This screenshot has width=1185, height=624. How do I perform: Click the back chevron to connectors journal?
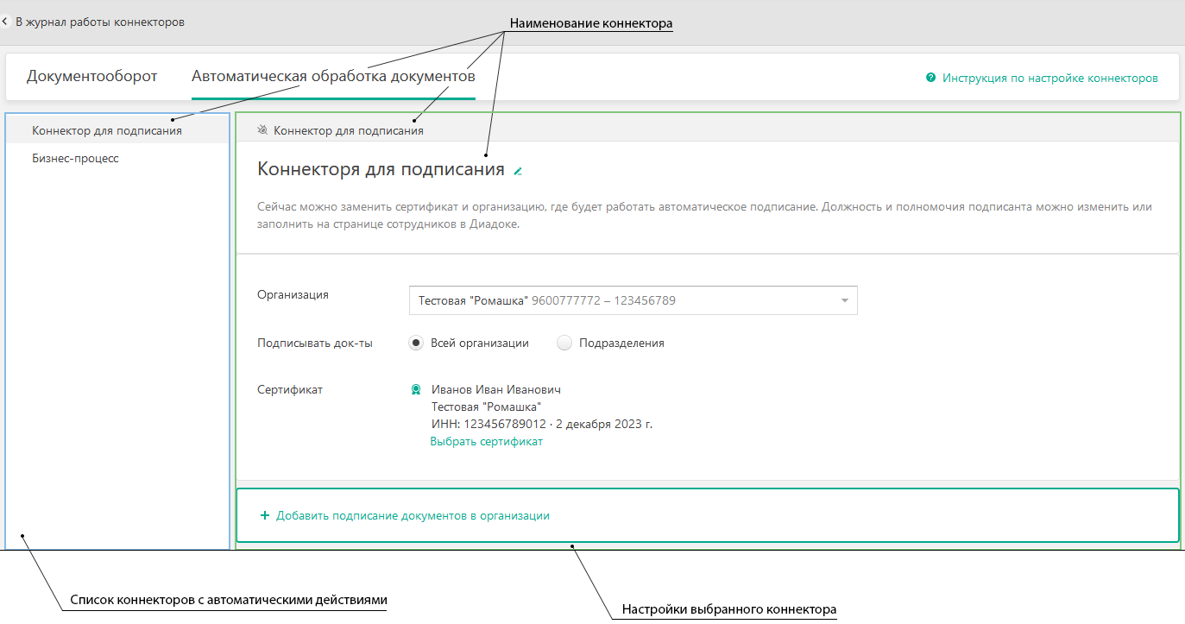(5, 22)
